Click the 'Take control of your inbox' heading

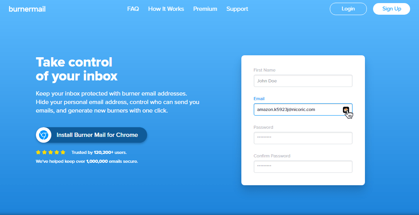77,69
